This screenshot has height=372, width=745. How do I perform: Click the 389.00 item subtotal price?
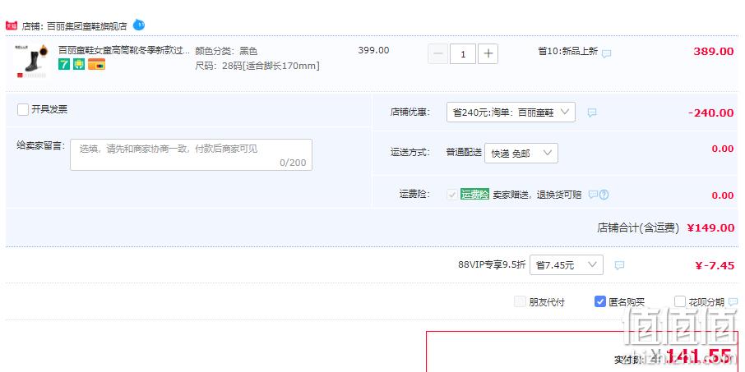(714, 52)
